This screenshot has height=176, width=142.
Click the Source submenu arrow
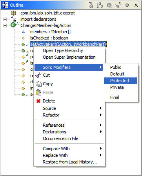click(x=100, y=108)
